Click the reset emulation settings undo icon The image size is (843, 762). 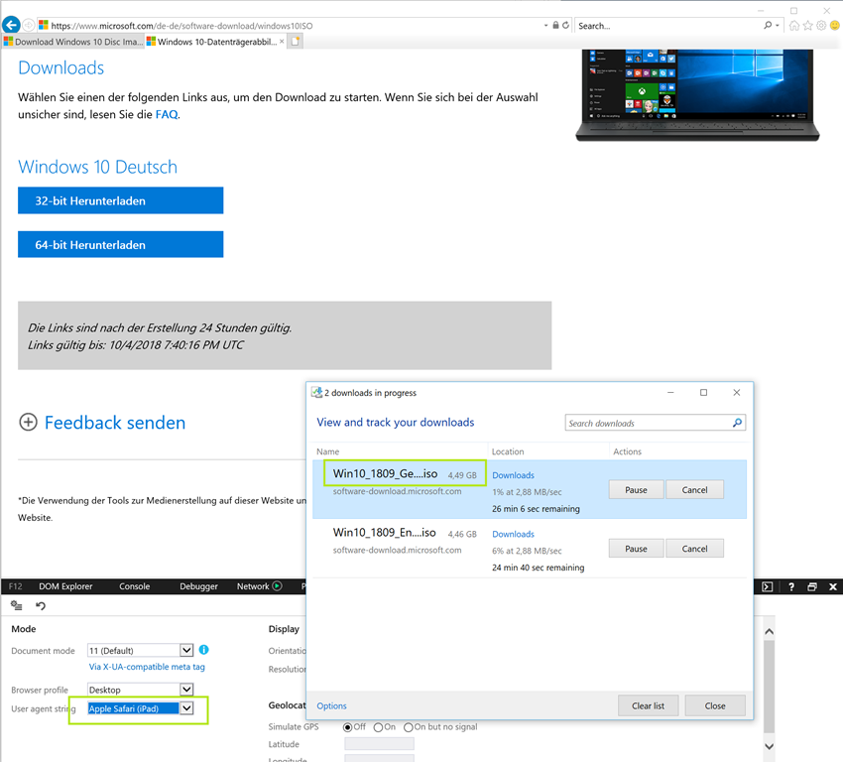click(x=41, y=606)
